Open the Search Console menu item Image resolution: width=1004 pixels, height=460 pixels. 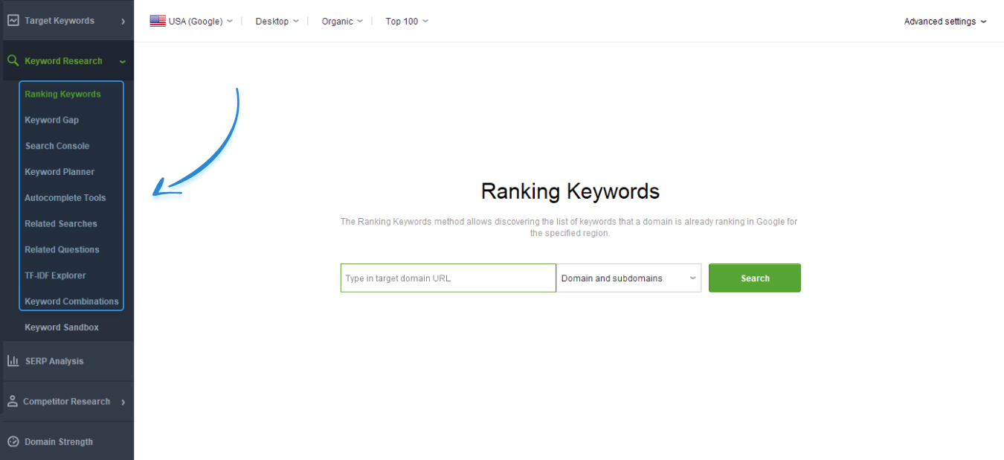pos(57,146)
